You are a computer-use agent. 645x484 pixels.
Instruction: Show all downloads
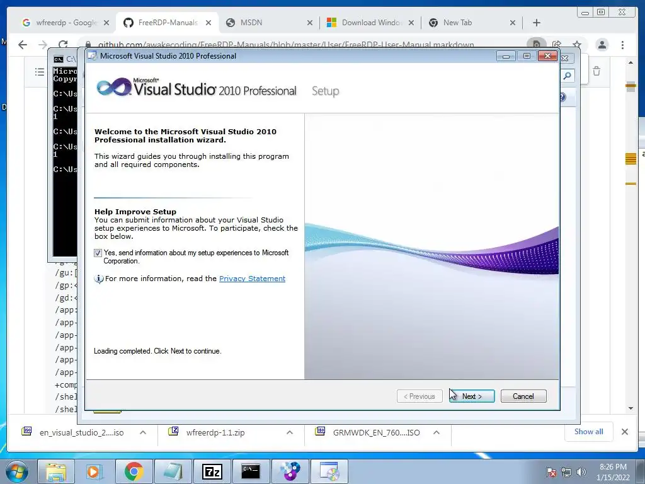tap(589, 432)
